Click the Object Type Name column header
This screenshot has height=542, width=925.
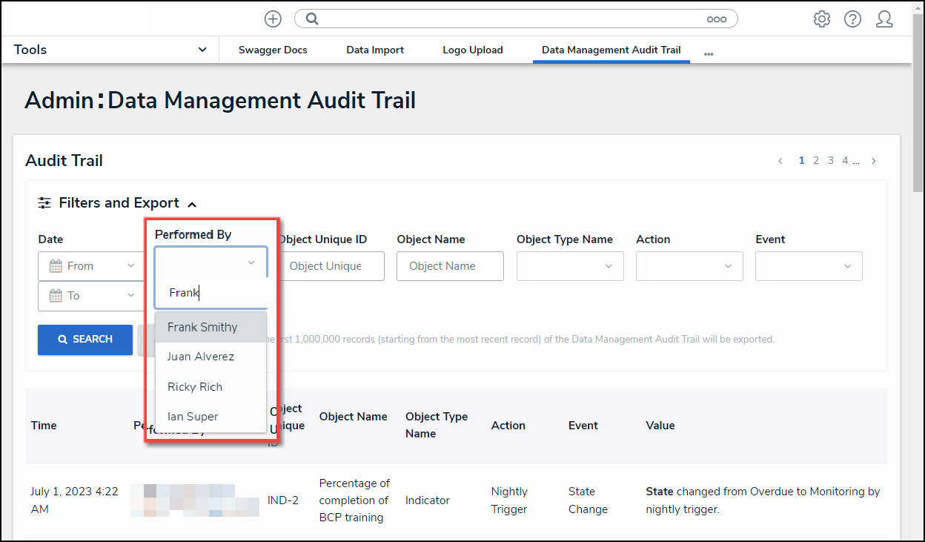coord(437,425)
